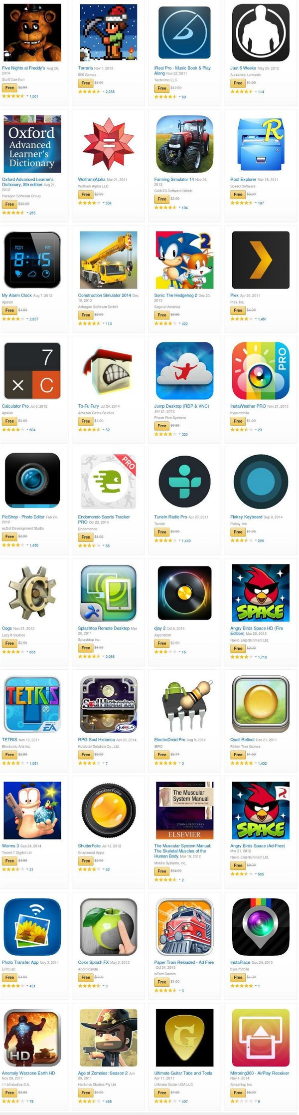Expand rating arrow beside Cogs stars
This screenshot has width=299, height=1115.
click(x=27, y=652)
